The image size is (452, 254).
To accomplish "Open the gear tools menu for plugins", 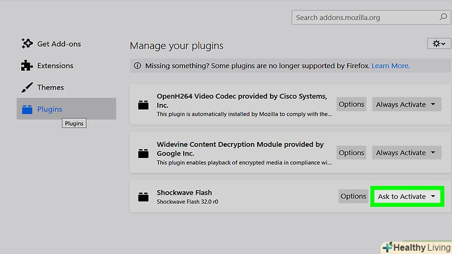I will [438, 43].
